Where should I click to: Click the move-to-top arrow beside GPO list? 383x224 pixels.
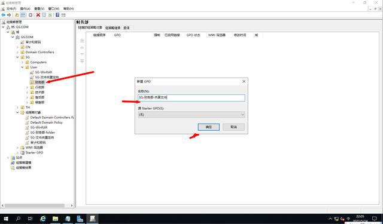(82, 41)
